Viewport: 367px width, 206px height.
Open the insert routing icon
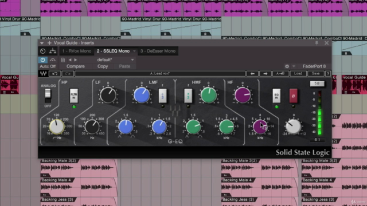click(x=53, y=51)
